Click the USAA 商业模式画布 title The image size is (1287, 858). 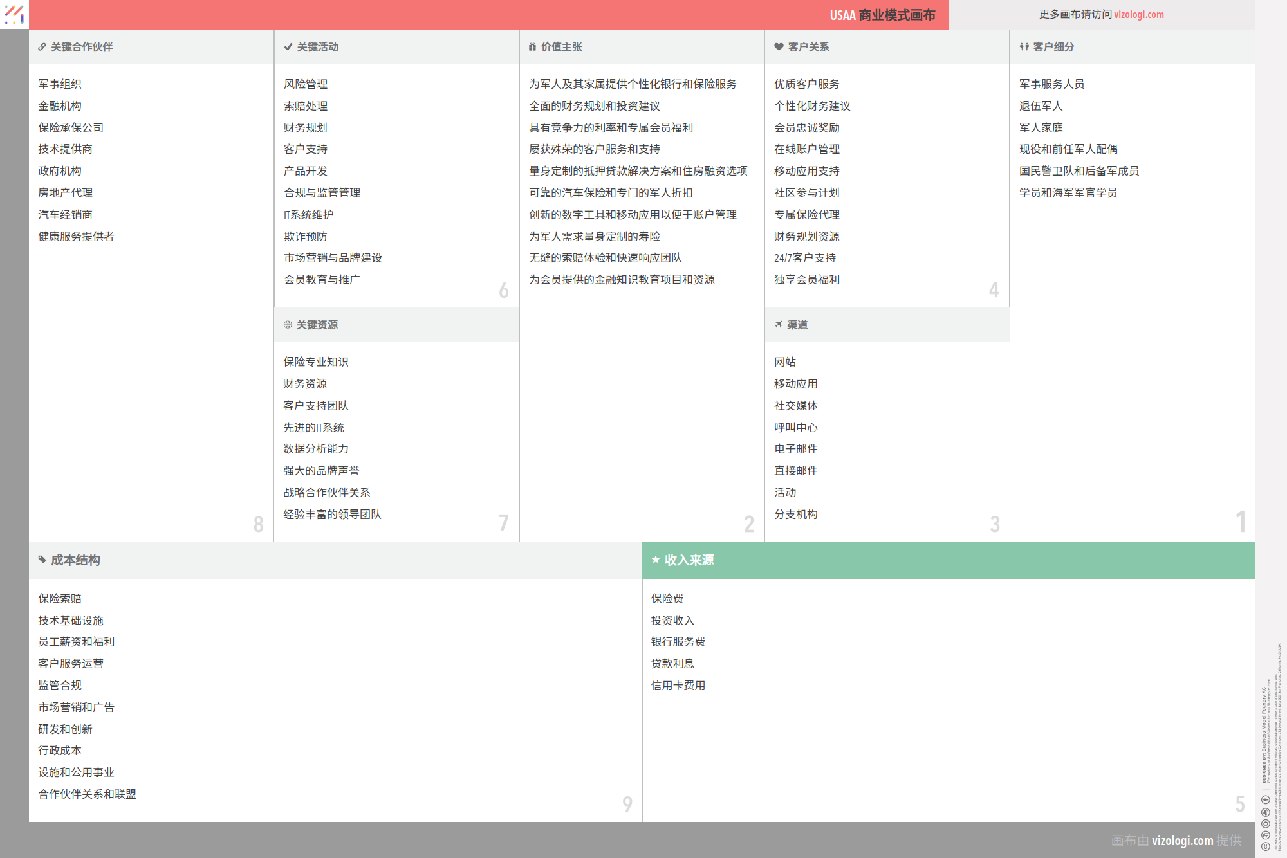[882, 15]
